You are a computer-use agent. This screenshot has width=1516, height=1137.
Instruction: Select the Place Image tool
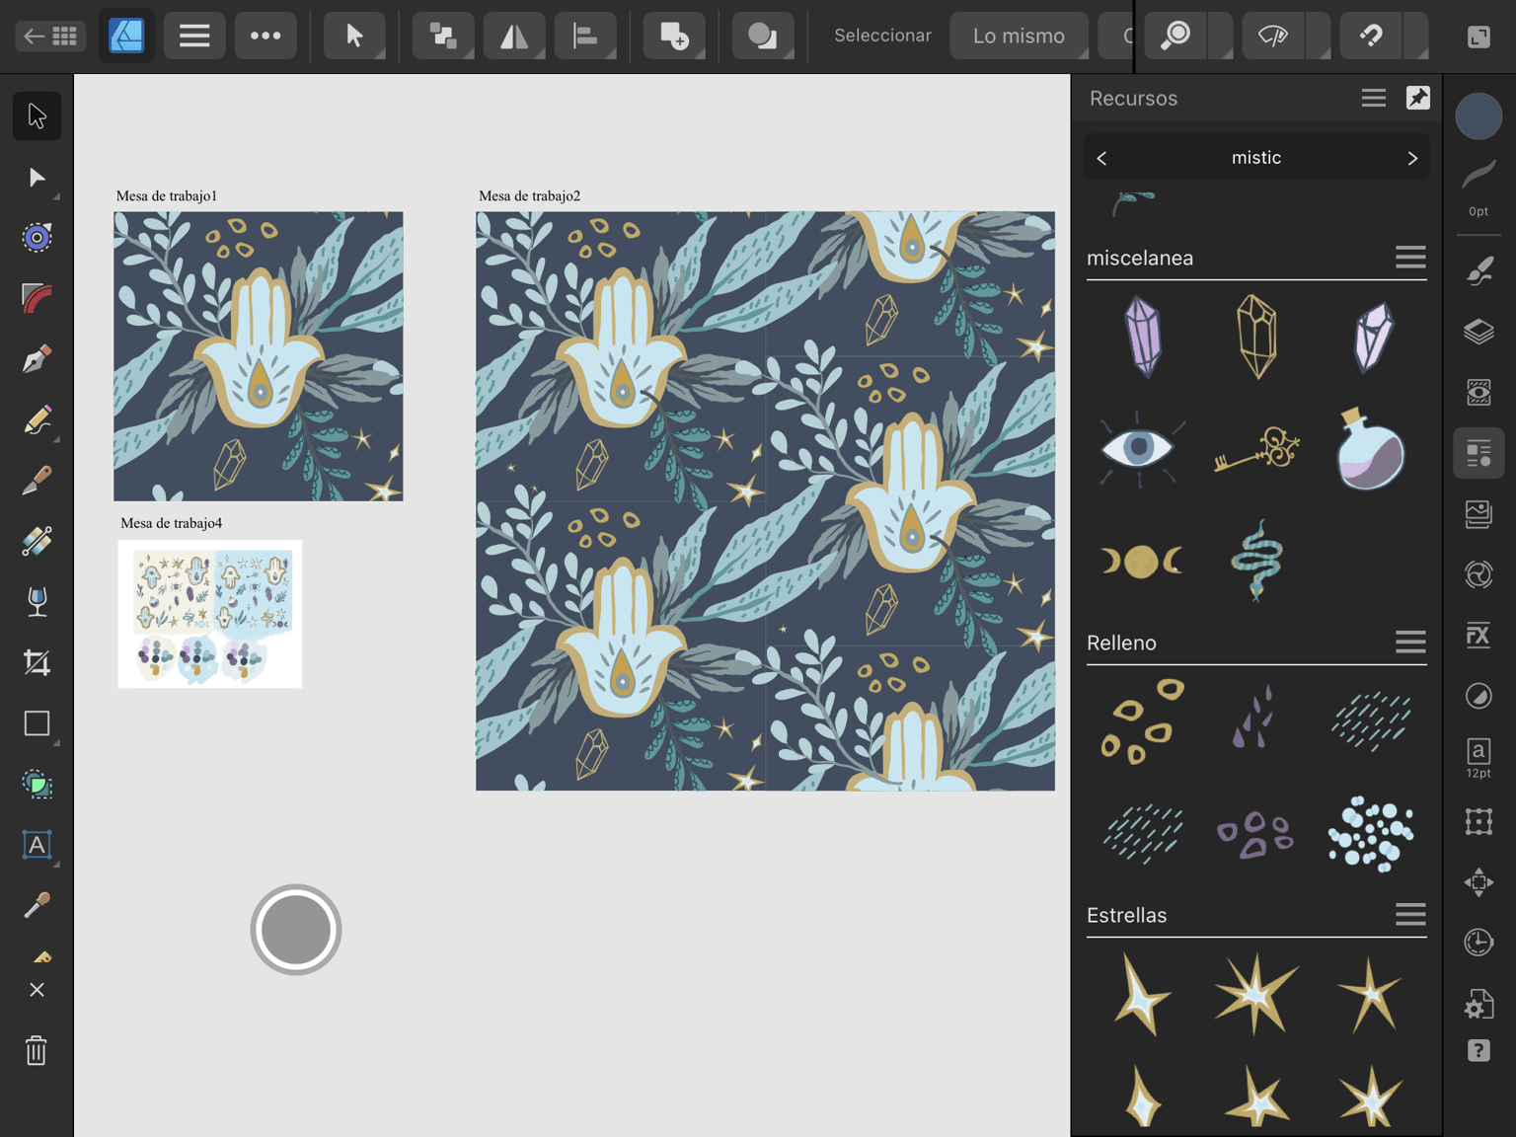pyautogui.click(x=37, y=784)
